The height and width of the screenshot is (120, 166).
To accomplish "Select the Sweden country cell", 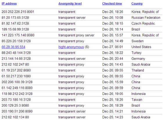I will [138, 41].
